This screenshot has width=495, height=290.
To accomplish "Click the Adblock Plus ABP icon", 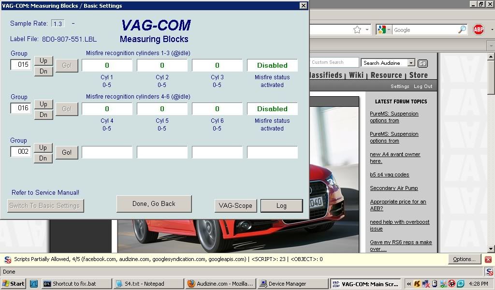I will (x=479, y=29).
